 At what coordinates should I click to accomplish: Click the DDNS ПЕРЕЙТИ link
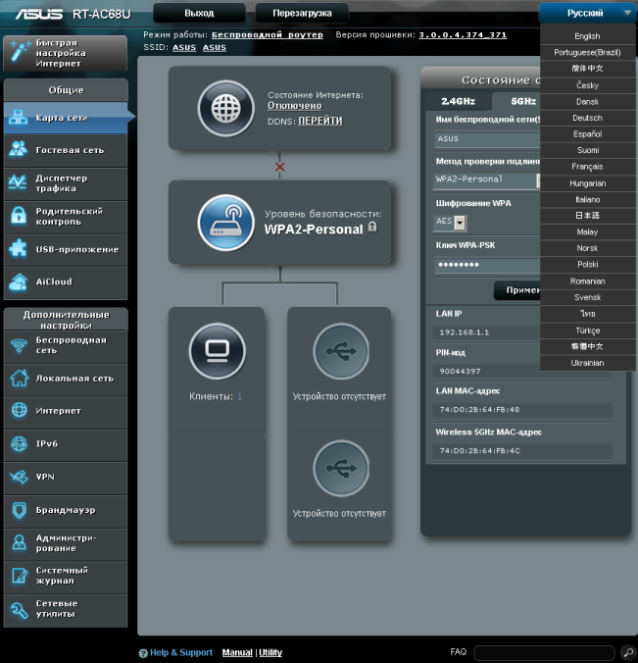tap(320, 122)
